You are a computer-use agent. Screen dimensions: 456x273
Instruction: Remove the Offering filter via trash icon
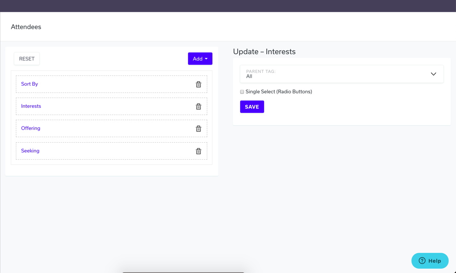(198, 129)
